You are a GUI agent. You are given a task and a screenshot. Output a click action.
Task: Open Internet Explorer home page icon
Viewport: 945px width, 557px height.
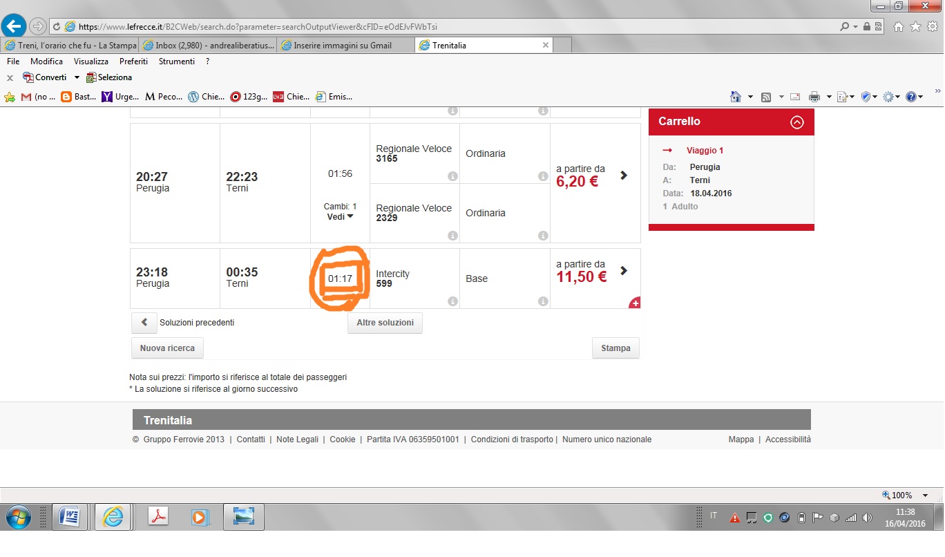click(736, 97)
